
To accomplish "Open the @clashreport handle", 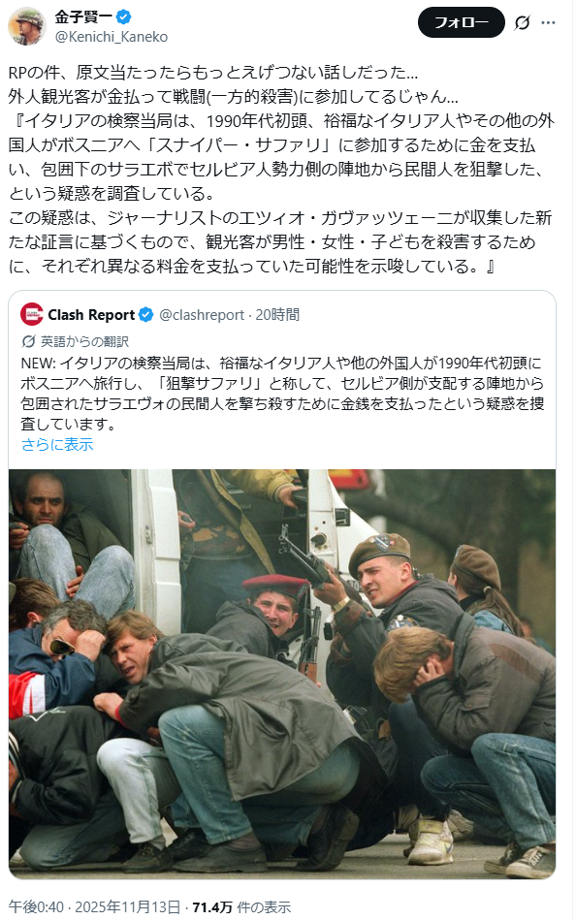I will [x=202, y=315].
